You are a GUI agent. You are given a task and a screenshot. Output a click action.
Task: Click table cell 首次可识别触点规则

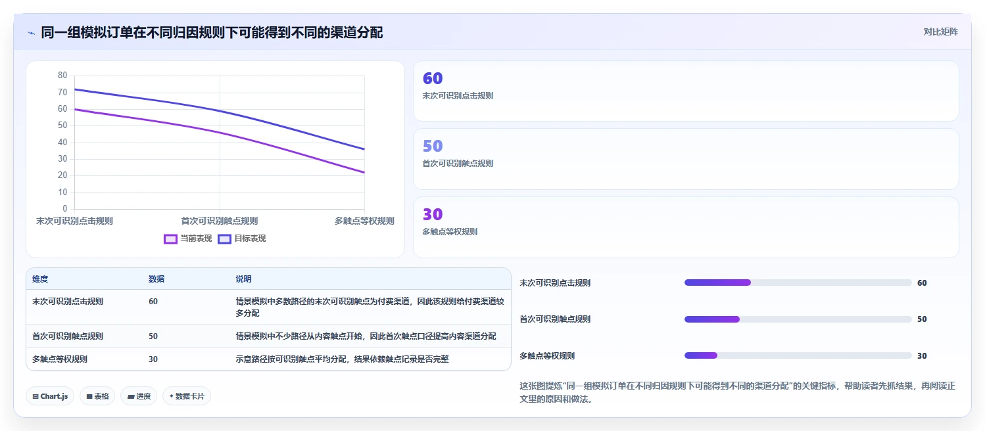tap(68, 336)
